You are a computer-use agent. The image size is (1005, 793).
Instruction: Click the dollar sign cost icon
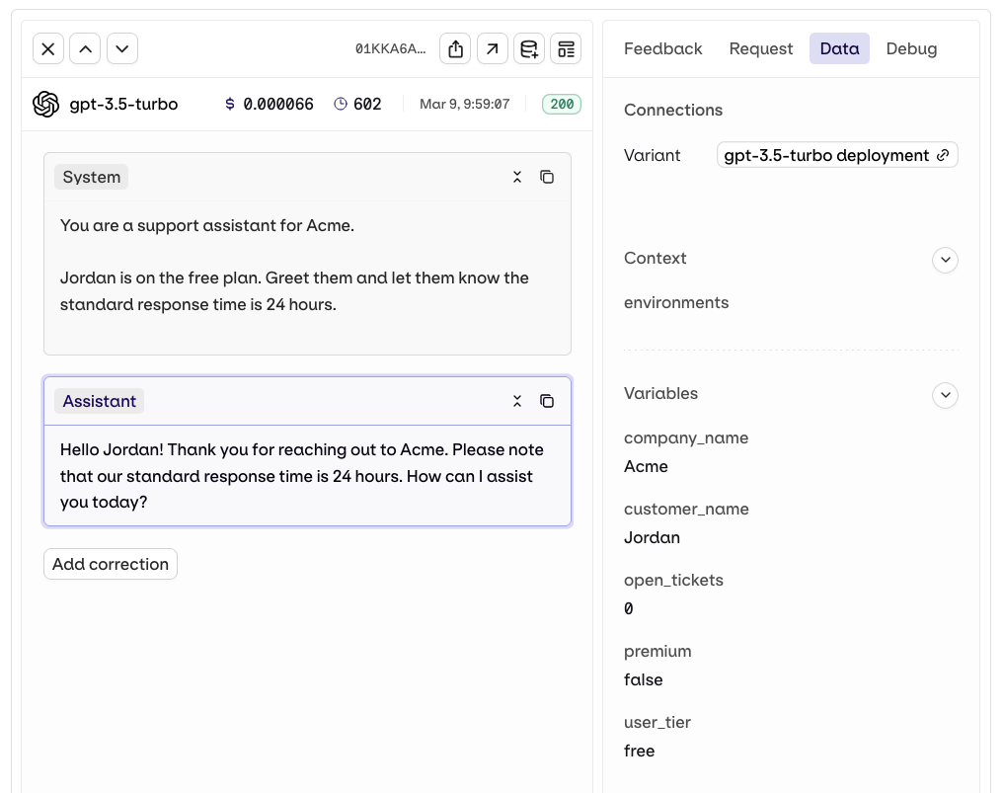[x=230, y=104]
